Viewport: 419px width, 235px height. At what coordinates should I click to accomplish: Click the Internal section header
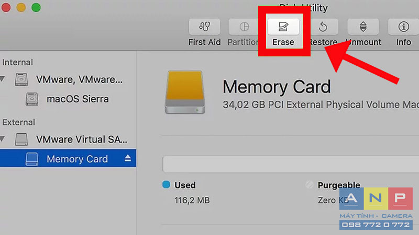point(18,62)
